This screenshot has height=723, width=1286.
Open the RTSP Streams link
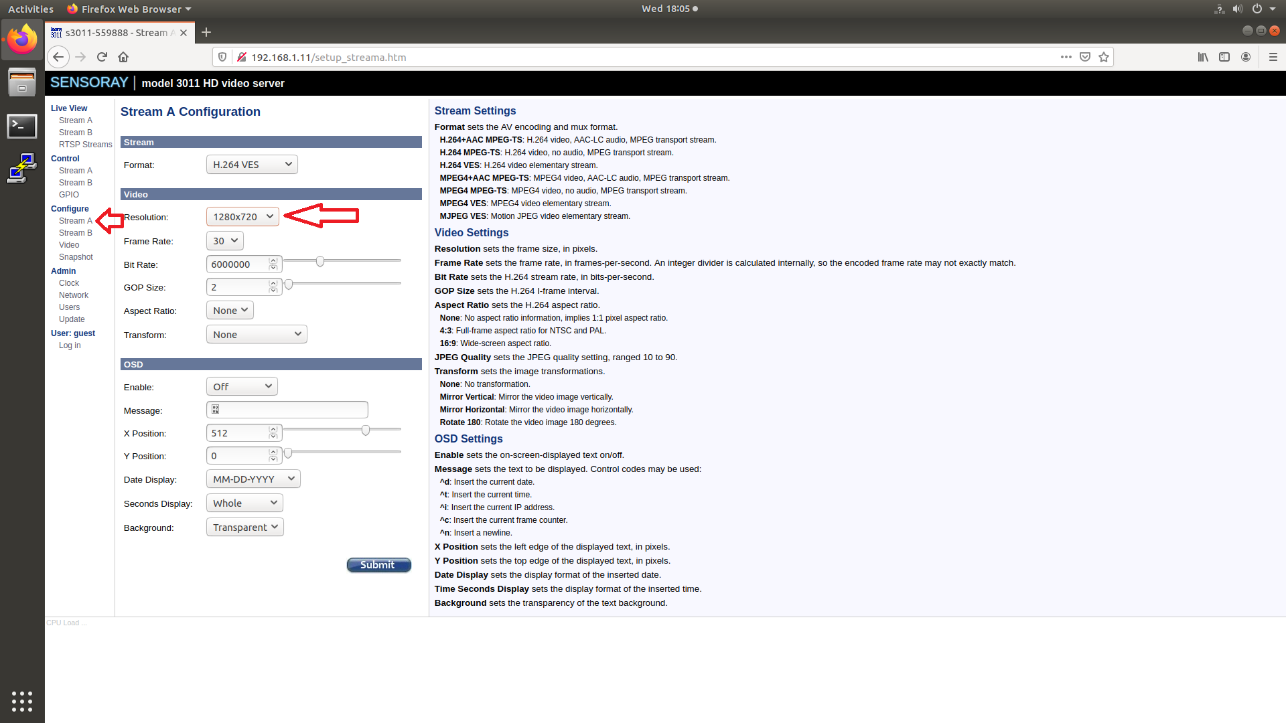[x=85, y=145]
